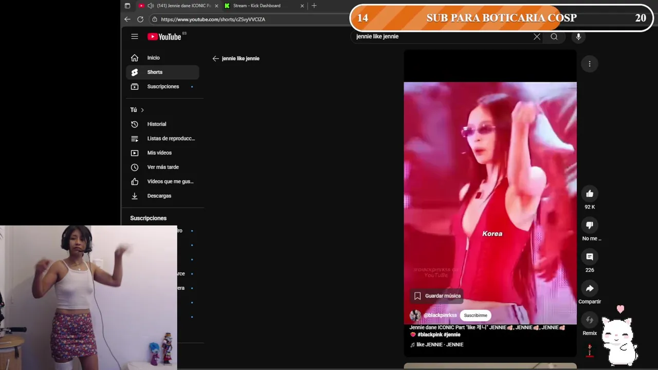Click the back arrow beside jennie like jennie

(x=216, y=59)
